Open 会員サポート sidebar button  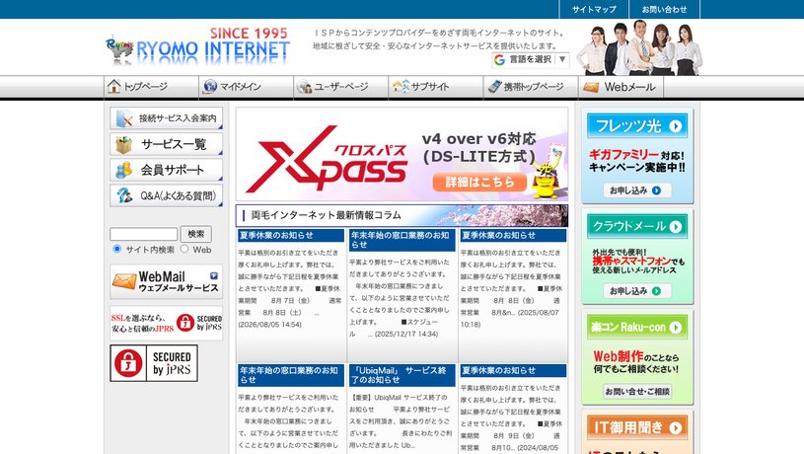coord(166,170)
